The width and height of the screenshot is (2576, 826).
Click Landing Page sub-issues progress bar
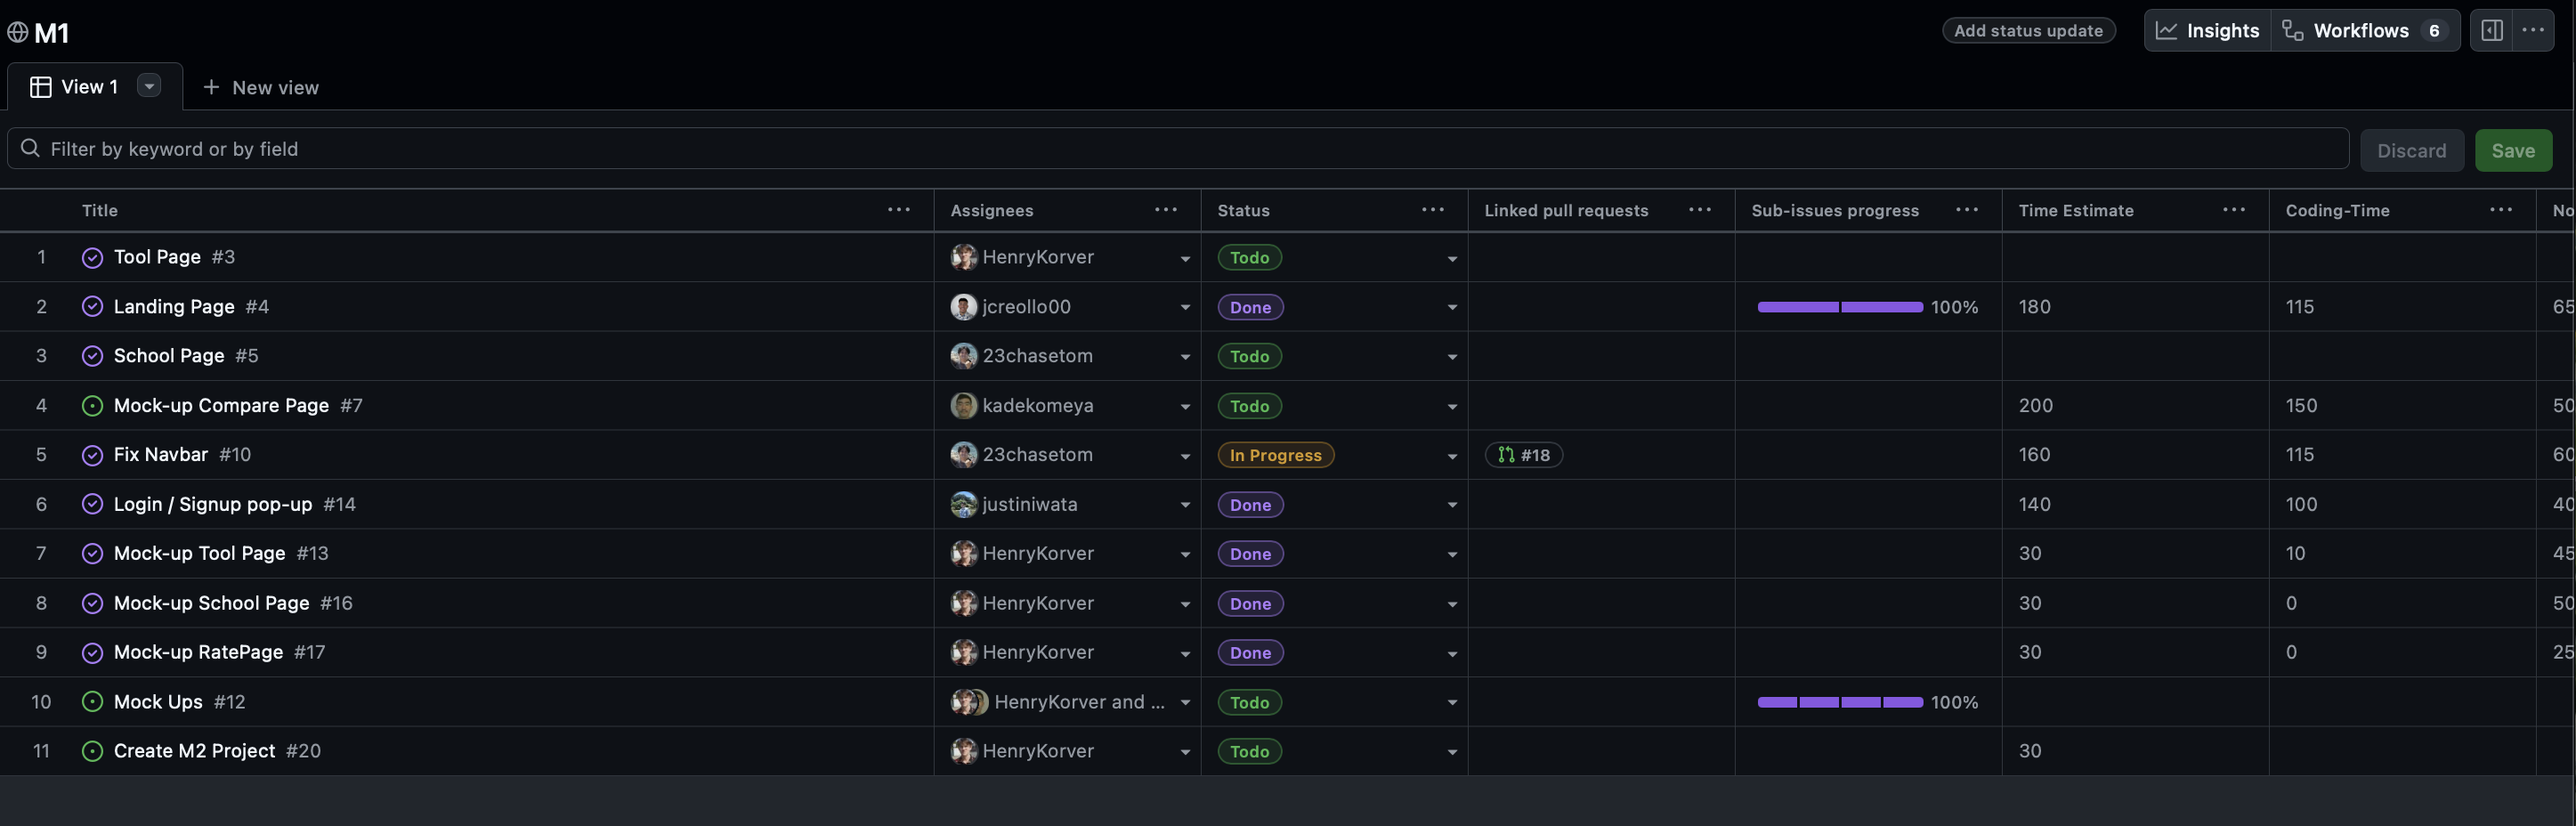coord(1839,307)
